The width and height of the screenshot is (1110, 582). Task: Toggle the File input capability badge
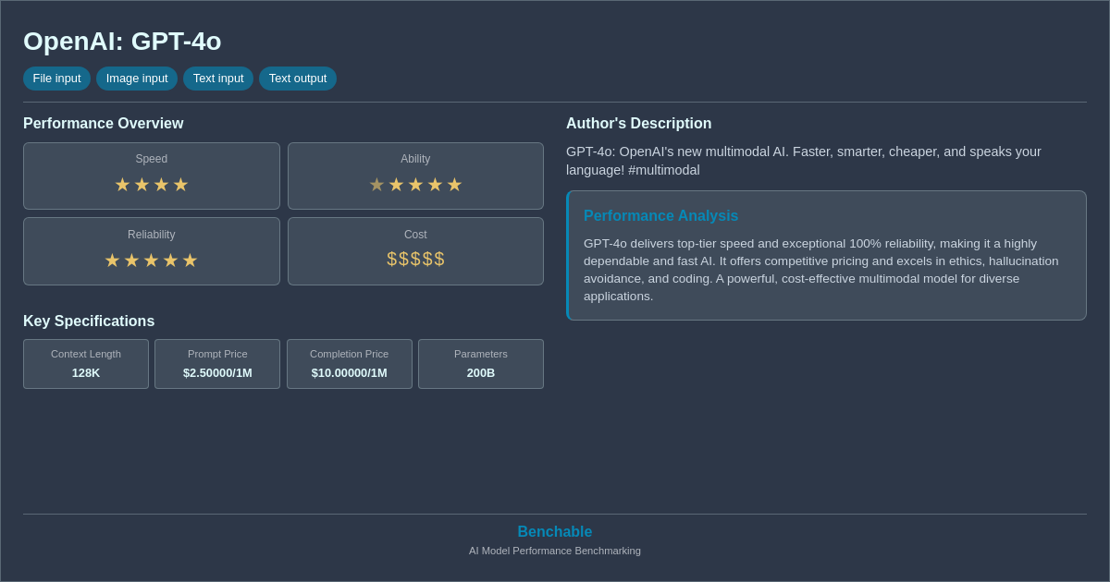(56, 79)
